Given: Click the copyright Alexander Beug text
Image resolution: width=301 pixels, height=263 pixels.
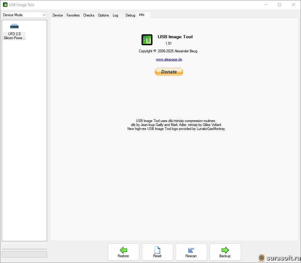Looking at the screenshot, I should pyautogui.click(x=168, y=51).
